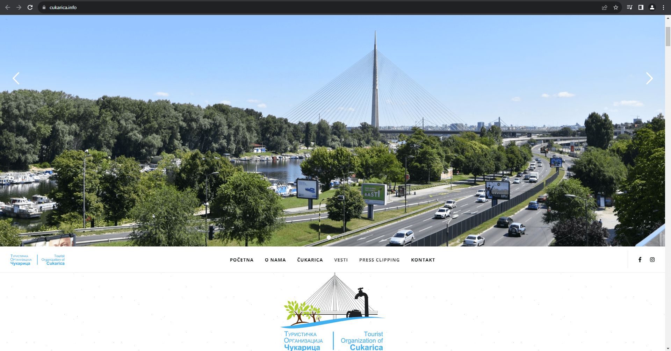Open the Chrome three-dot menu
Screen dimensions: 671x351
tap(663, 7)
